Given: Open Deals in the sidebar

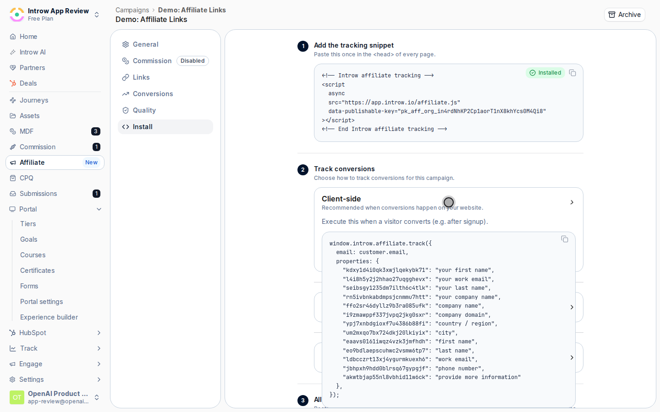Looking at the screenshot, I should tap(55, 83).
